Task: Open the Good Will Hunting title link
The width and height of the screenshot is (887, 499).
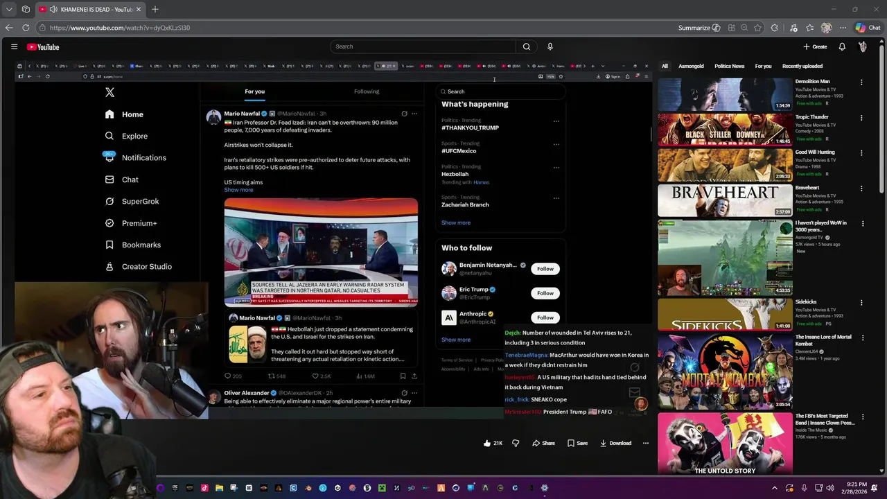Action: point(815,152)
